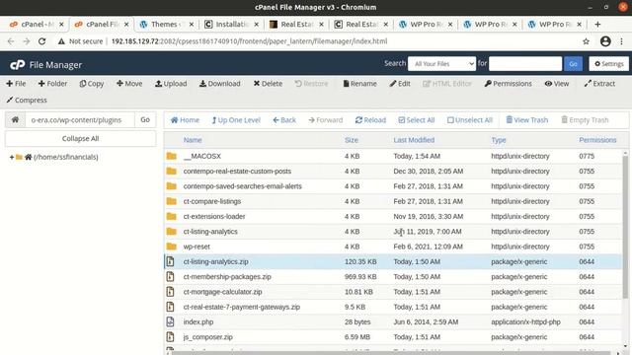Open View Trash
The height and width of the screenshot is (355, 632).
(x=527, y=120)
